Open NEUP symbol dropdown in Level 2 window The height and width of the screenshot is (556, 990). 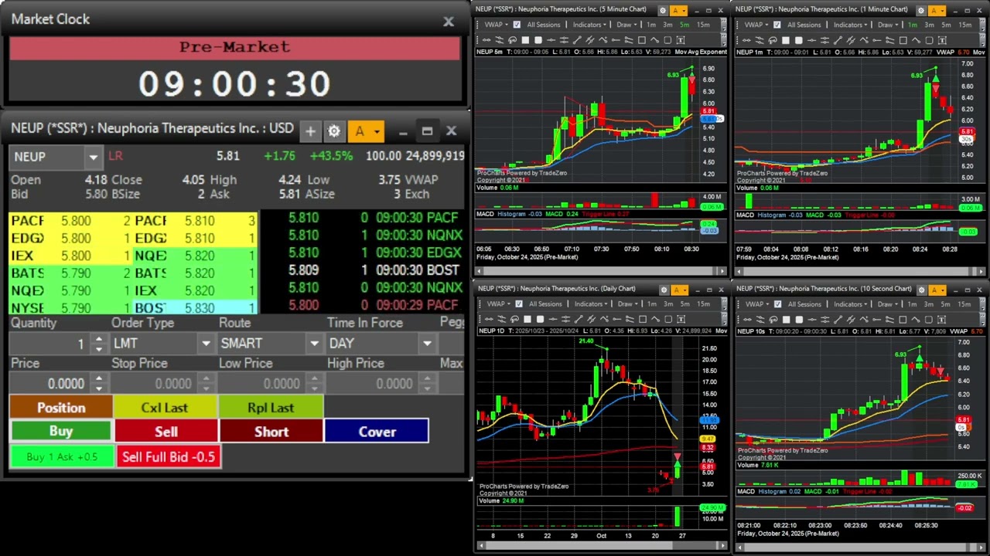pos(93,157)
